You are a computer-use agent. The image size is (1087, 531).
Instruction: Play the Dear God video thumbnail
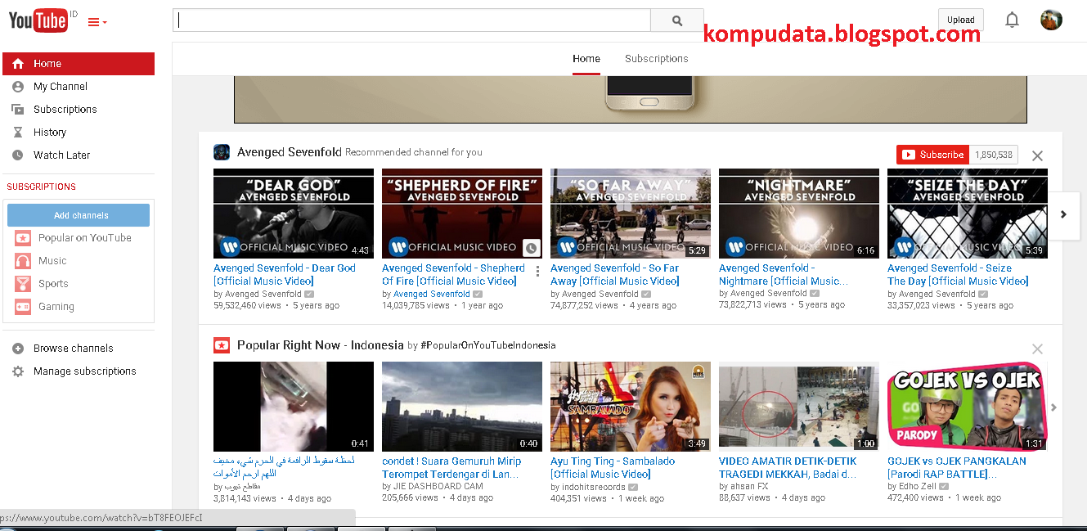(294, 214)
